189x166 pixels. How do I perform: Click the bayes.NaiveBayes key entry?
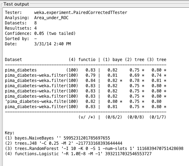[x=57, y=138]
